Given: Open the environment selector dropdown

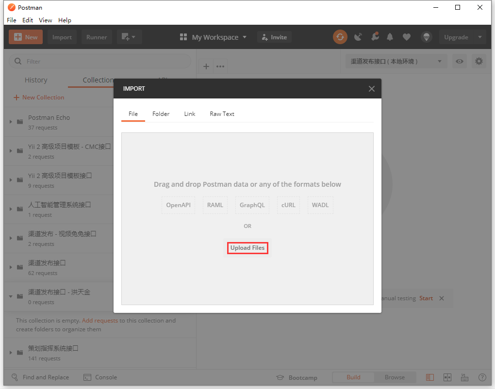Looking at the screenshot, I should tap(396, 61).
